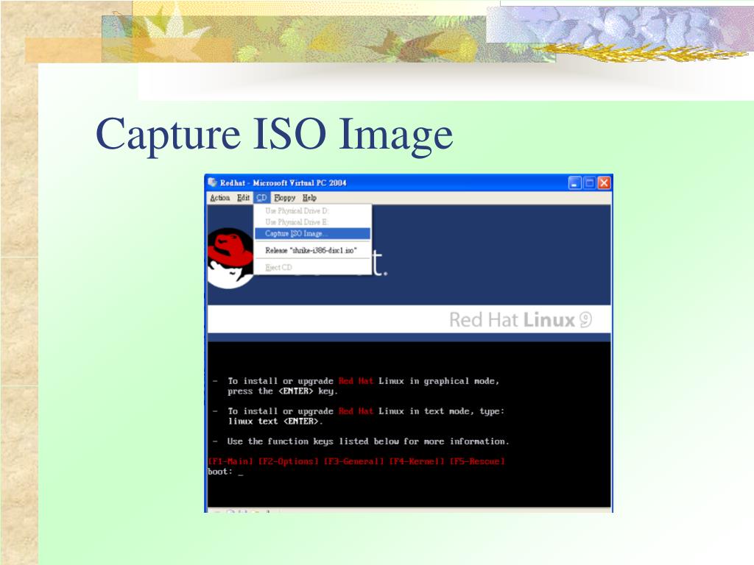The height and width of the screenshot is (565, 754).
Task: Select Capture ISO Image menu entry
Action: (x=312, y=233)
